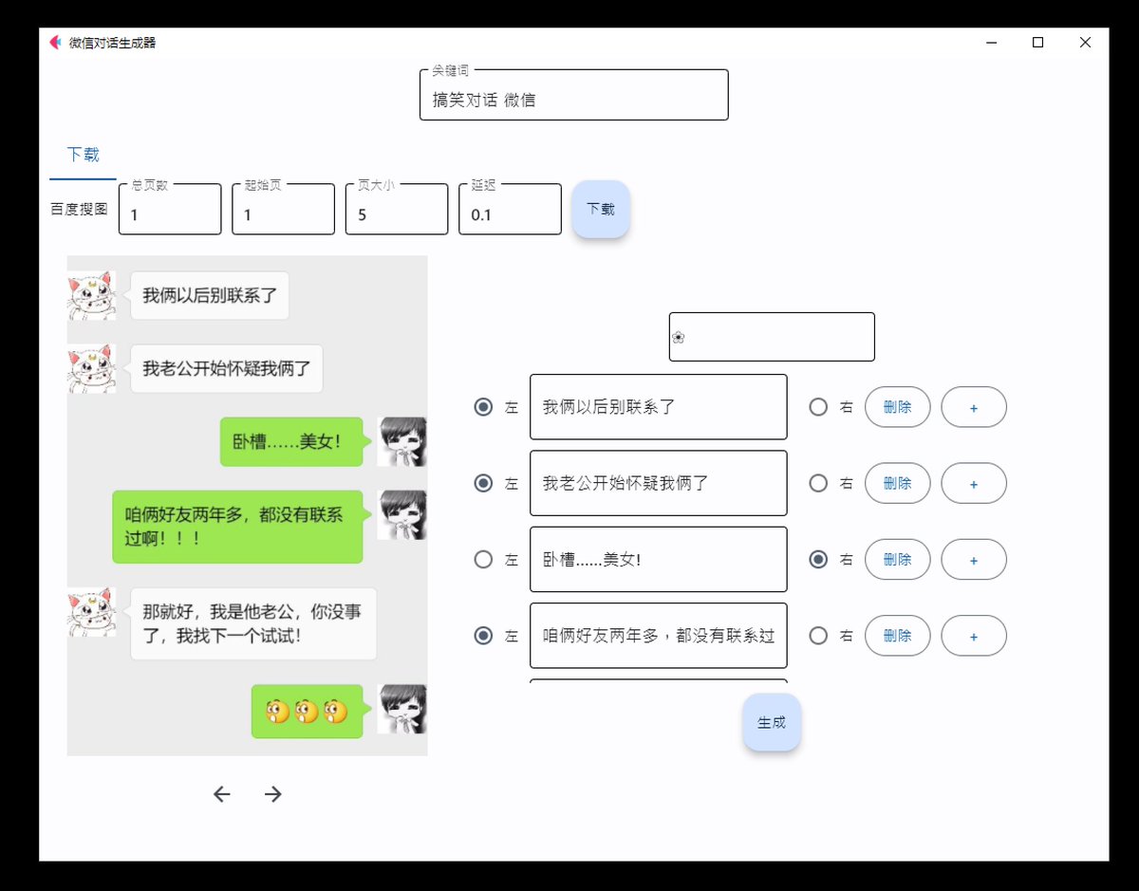Select 左 for 我俩以后别联系了 row
This screenshot has height=891, width=1139.
point(483,407)
